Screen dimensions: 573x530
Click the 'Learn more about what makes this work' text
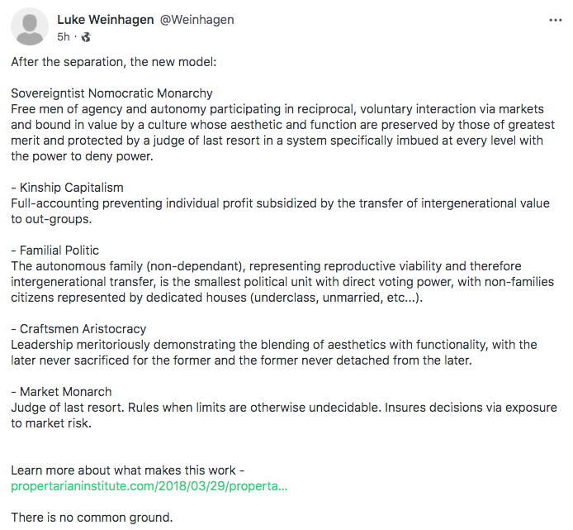tap(127, 470)
